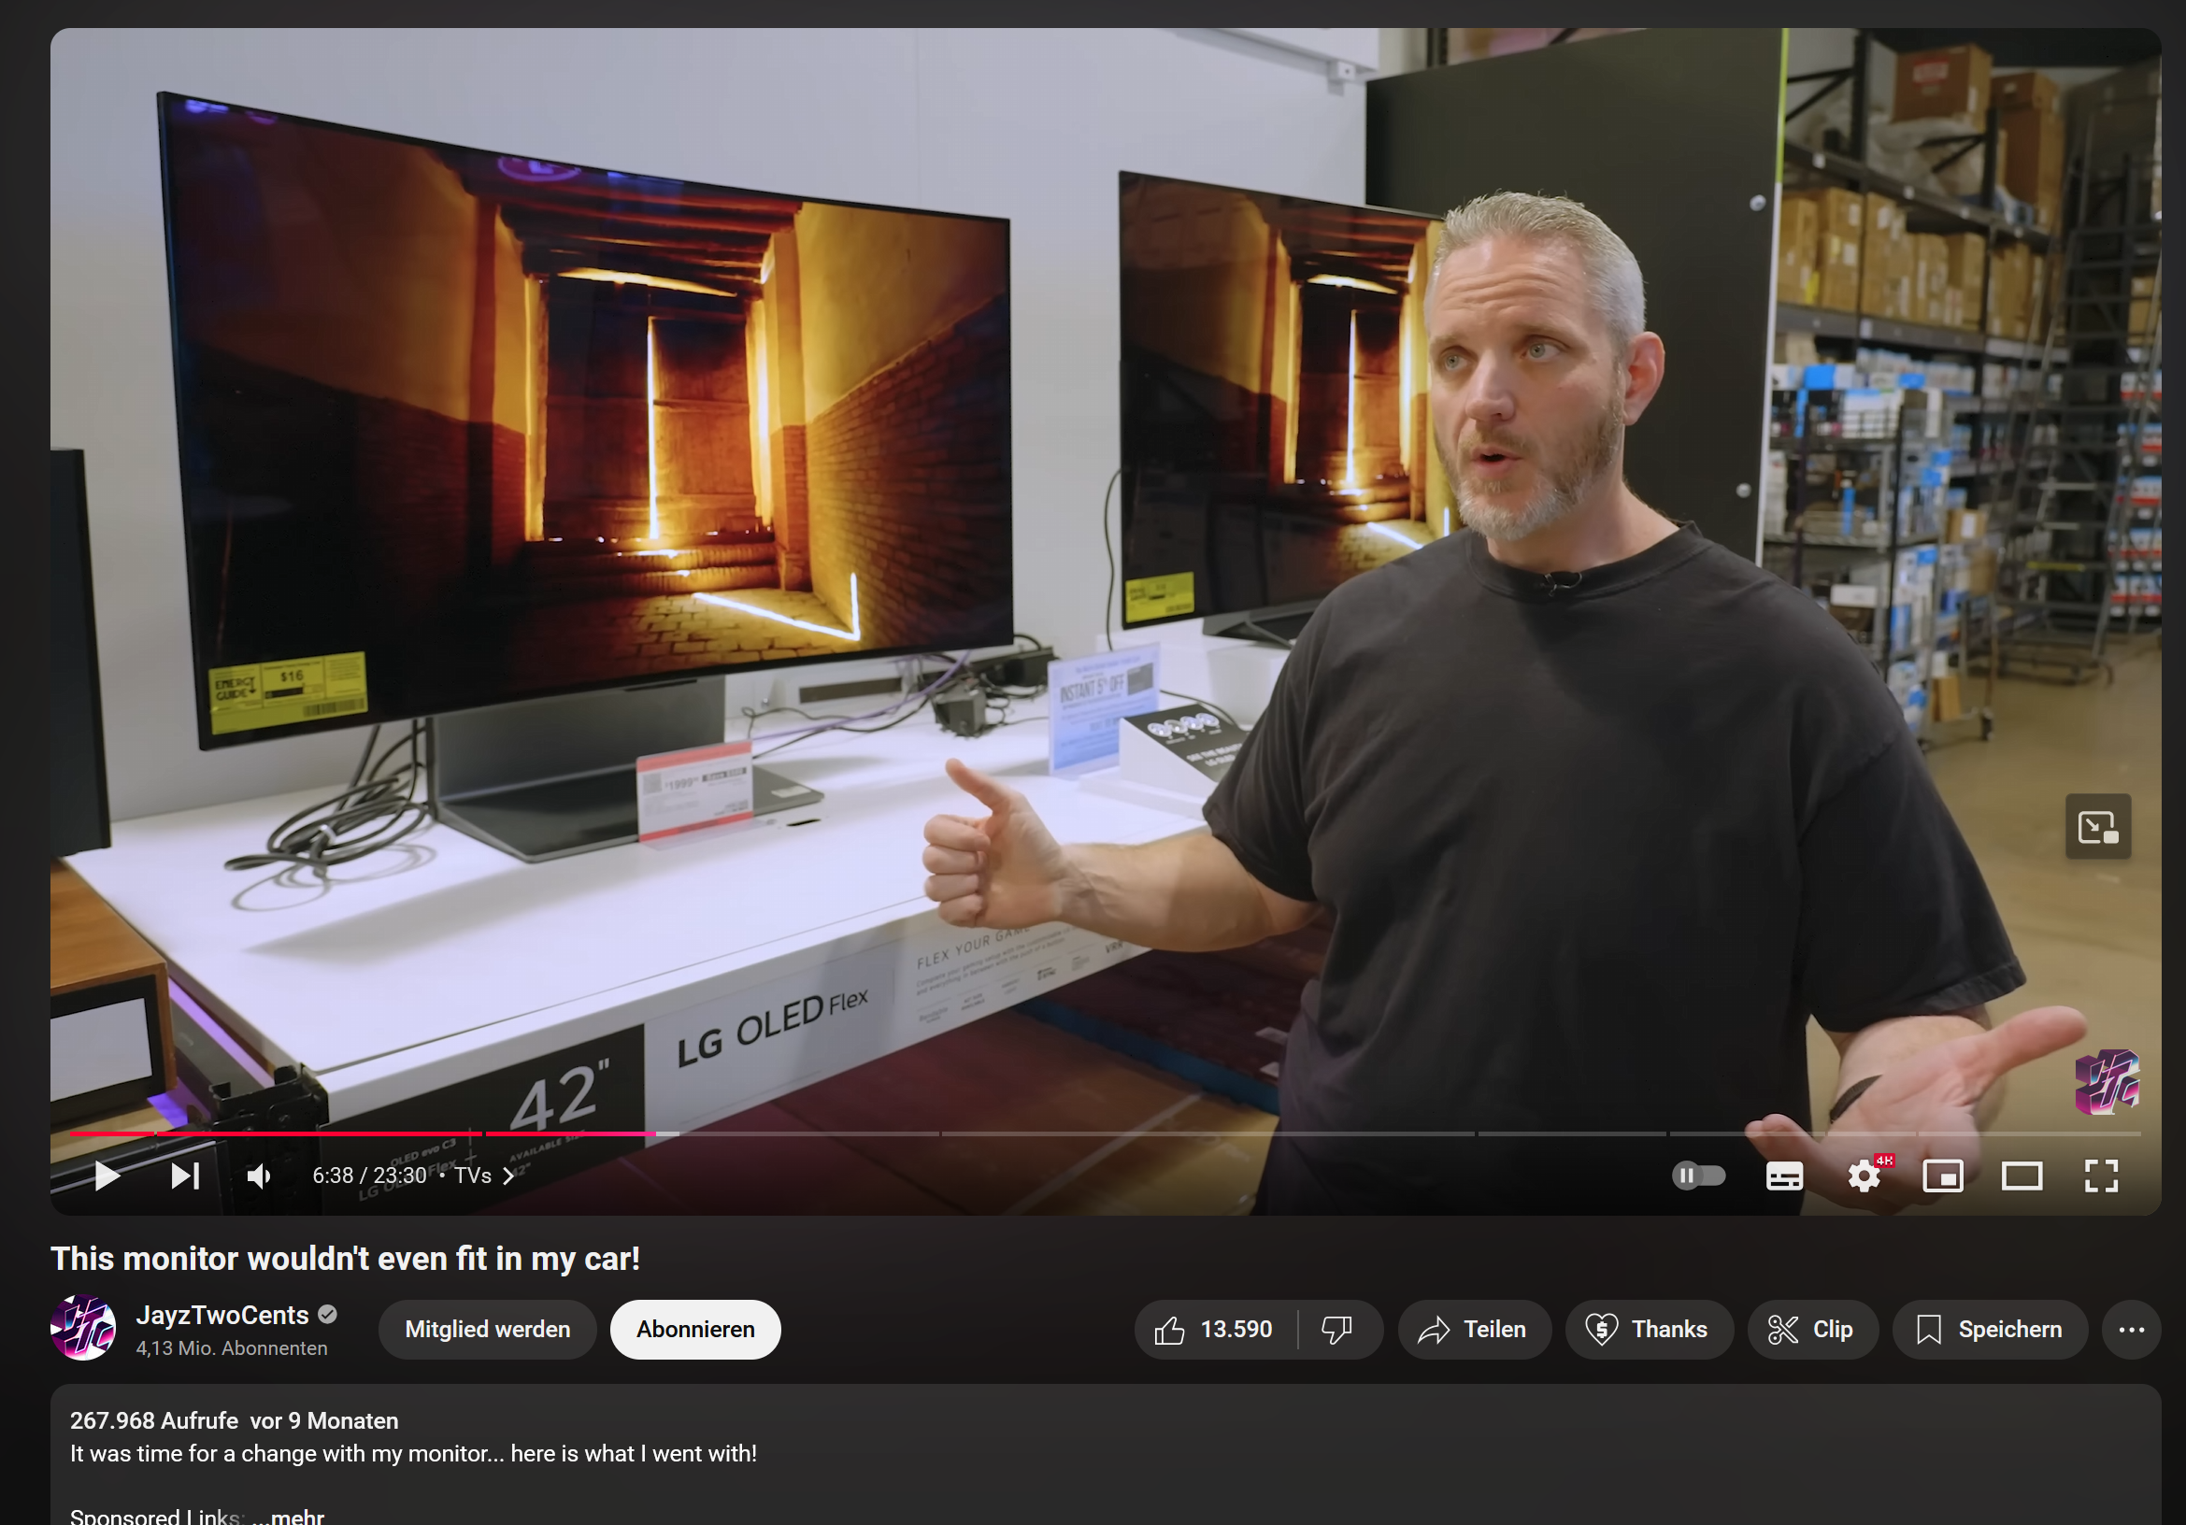Seek on the video progress bar

pyautogui.click(x=1142, y=1133)
